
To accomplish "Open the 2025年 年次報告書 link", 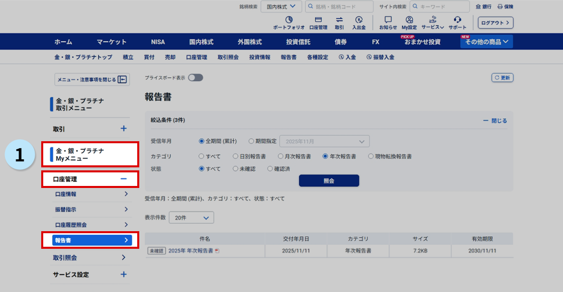I will pos(191,250).
